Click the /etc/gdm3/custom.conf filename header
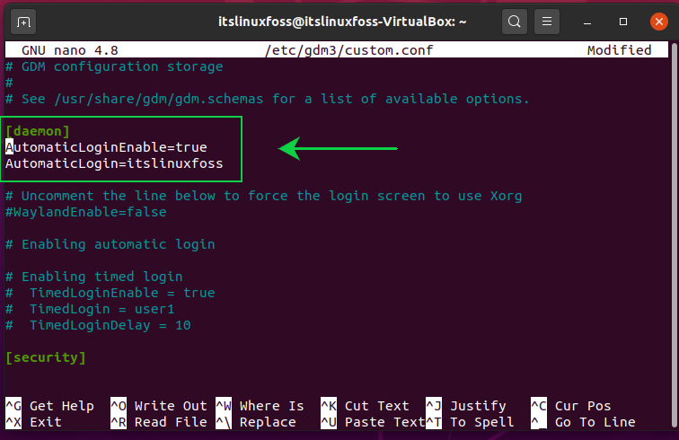This screenshot has height=440, width=679. click(x=349, y=50)
